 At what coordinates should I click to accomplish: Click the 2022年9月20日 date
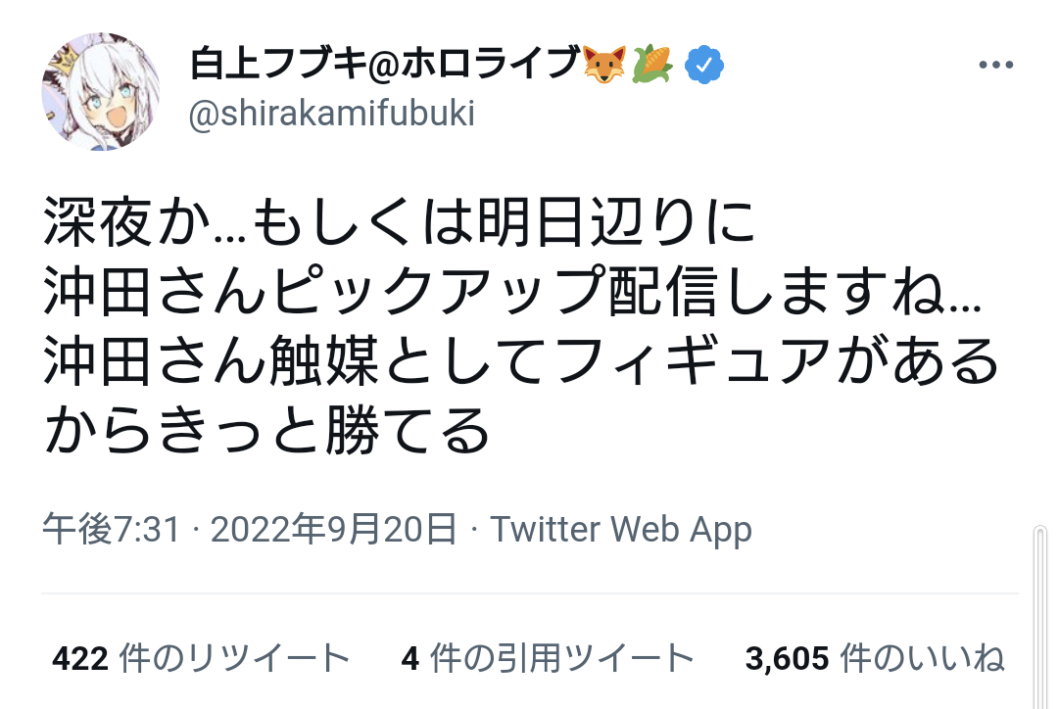click(x=334, y=530)
